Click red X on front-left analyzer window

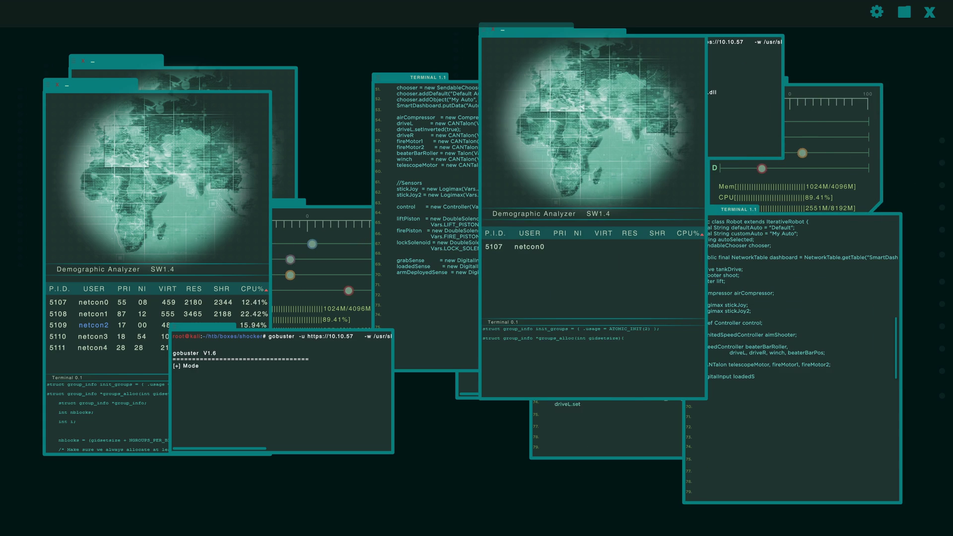tap(57, 85)
